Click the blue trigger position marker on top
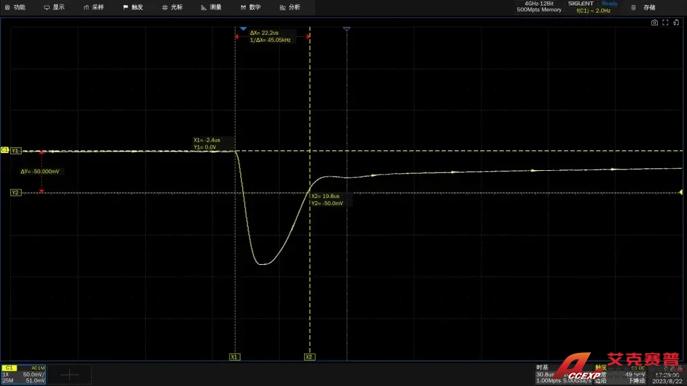The height and width of the screenshot is (386, 687). (x=243, y=29)
